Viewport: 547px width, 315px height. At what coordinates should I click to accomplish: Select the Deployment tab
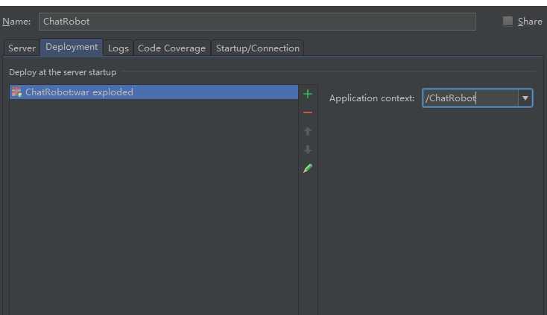click(72, 47)
